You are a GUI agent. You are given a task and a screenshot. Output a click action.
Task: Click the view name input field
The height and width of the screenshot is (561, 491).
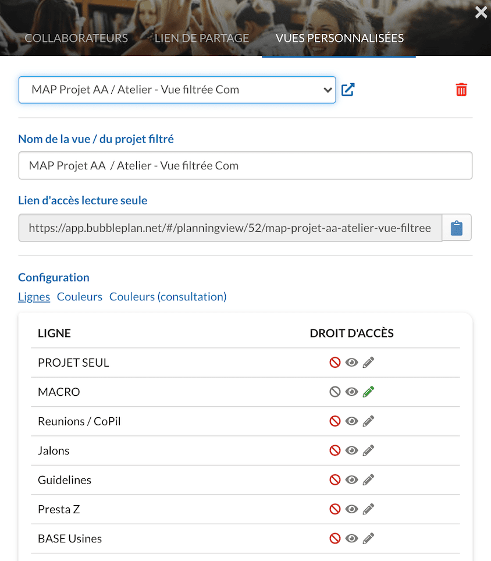pyautogui.click(x=245, y=166)
